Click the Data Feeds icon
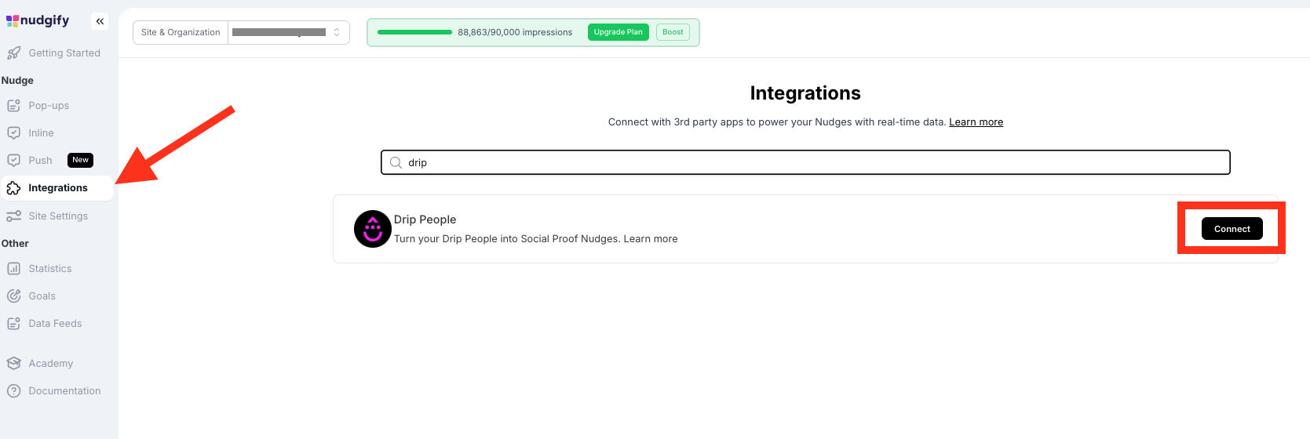 coord(13,324)
